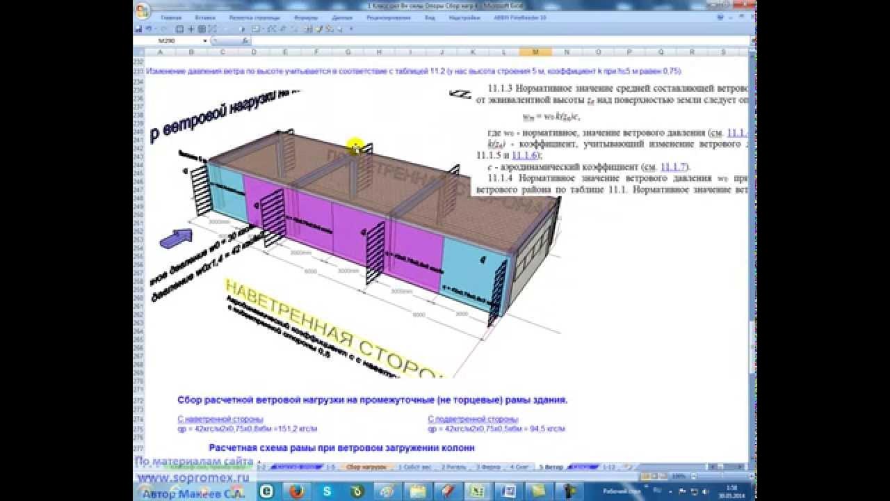Expand the Name Box dropdown arrow
Screen dimensions: 890x501
tap(205, 41)
